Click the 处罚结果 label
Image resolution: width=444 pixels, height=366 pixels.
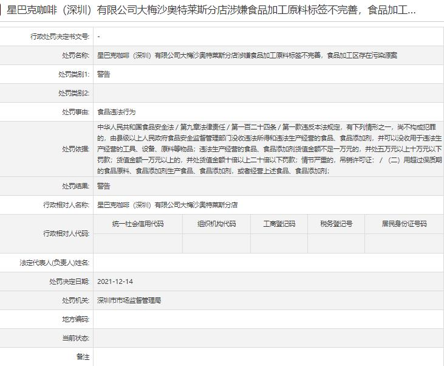(x=75, y=186)
